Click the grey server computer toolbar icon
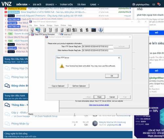164x139 pixels. click(32, 30)
